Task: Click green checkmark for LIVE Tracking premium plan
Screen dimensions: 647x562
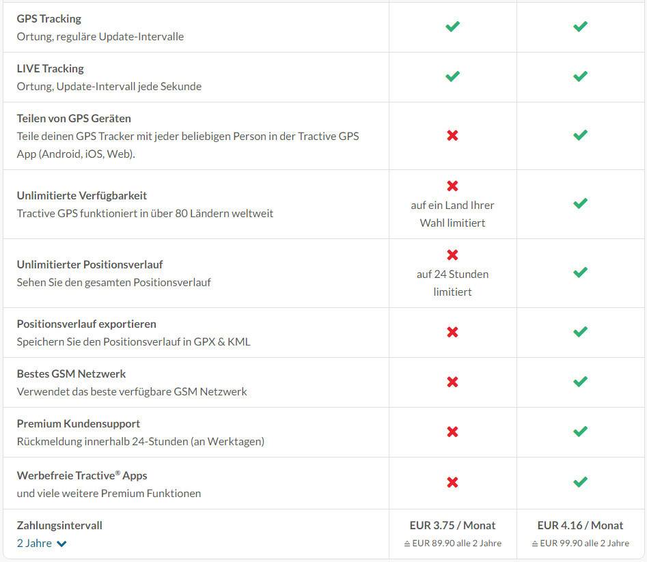Action: [x=580, y=76]
